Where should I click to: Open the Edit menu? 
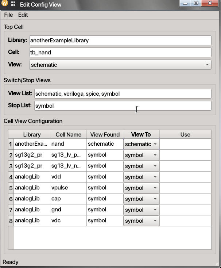click(x=23, y=15)
